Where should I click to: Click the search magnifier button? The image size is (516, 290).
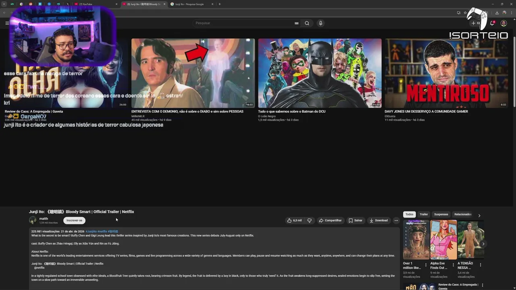(x=307, y=23)
